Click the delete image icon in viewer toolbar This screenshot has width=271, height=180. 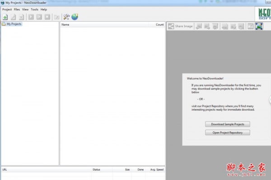pos(233,27)
